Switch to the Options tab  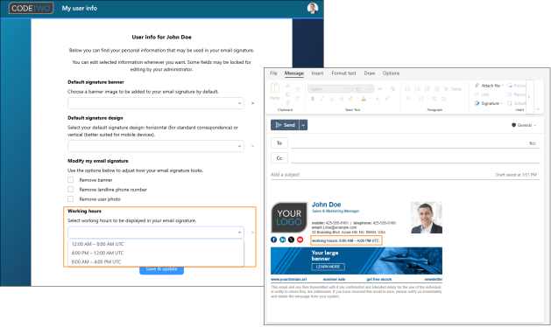point(391,73)
